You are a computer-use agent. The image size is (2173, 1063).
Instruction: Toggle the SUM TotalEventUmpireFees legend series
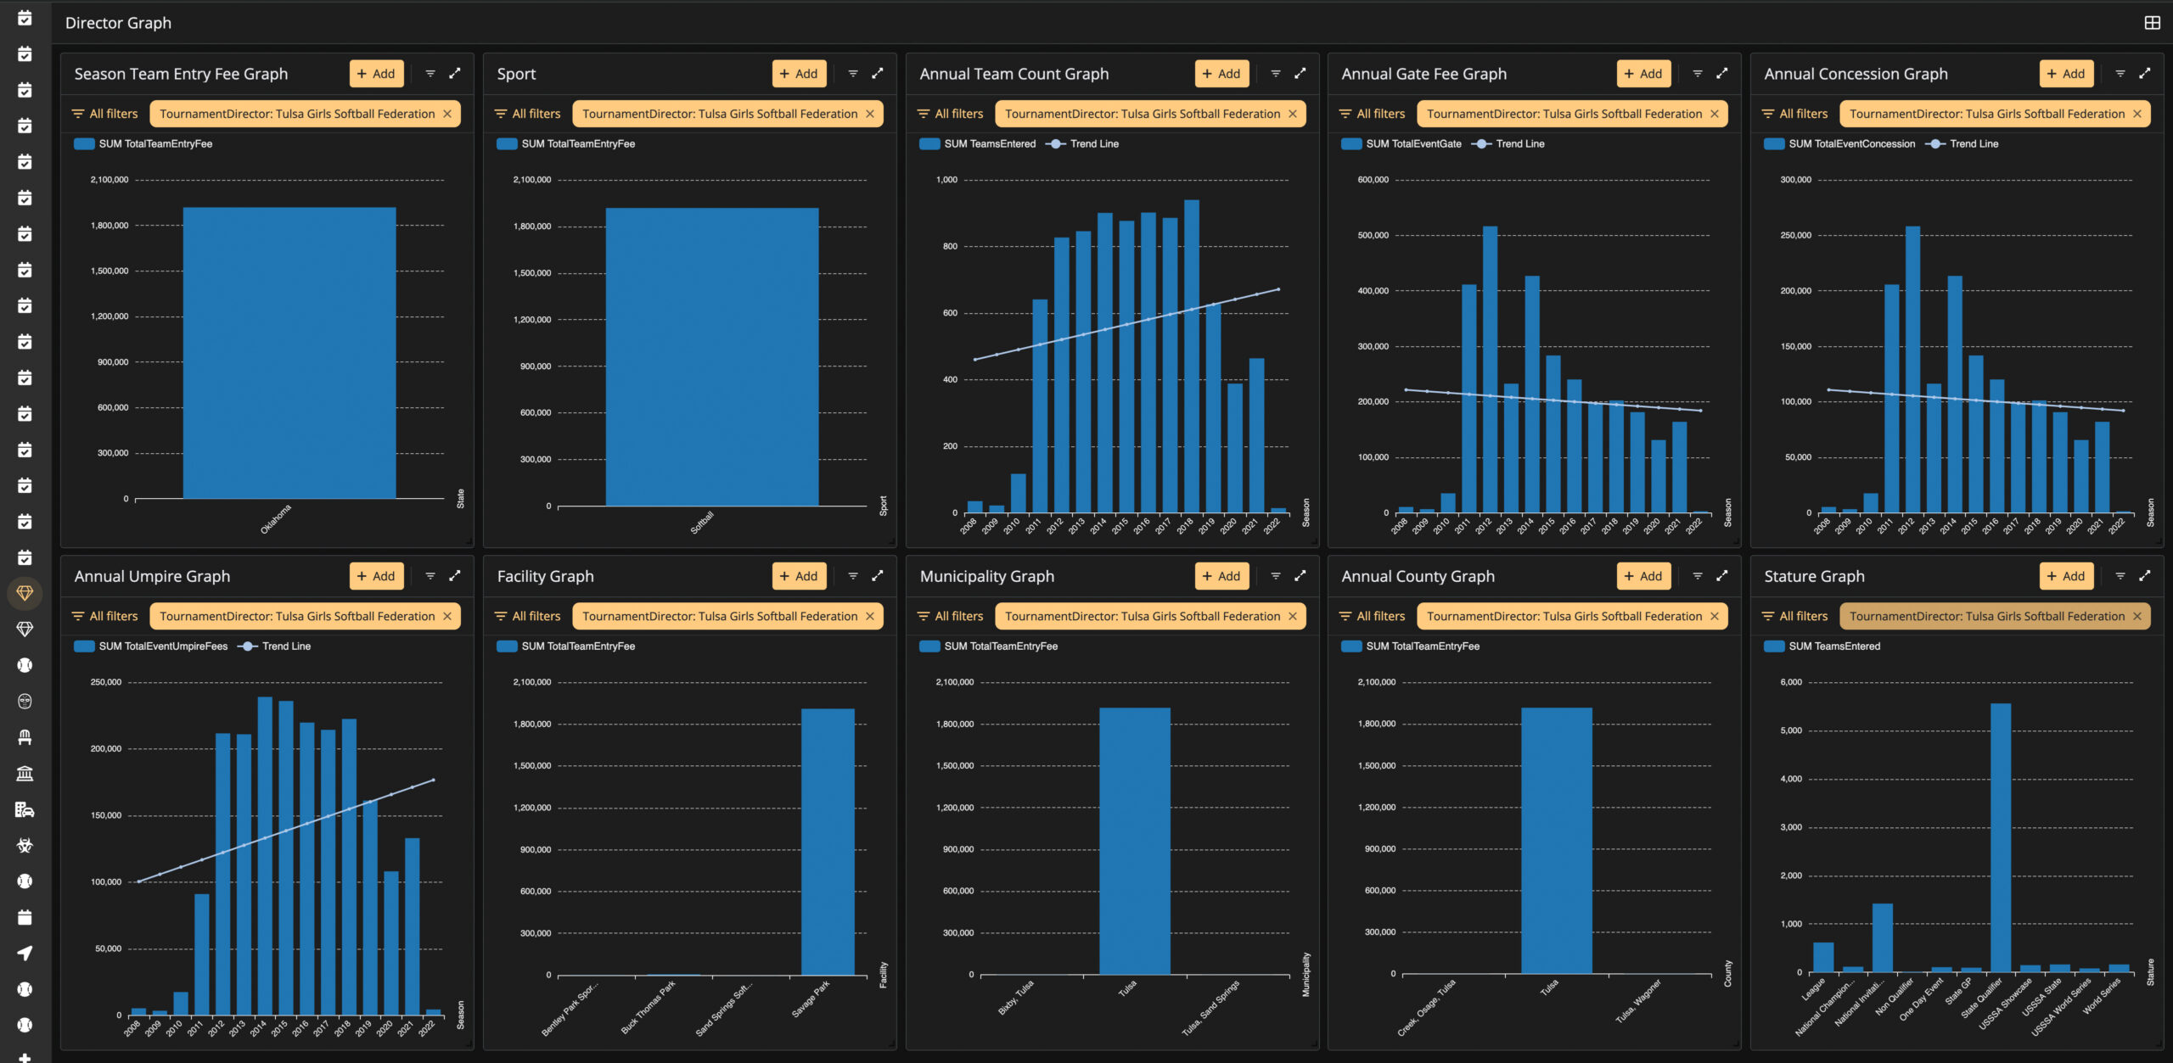(x=151, y=646)
